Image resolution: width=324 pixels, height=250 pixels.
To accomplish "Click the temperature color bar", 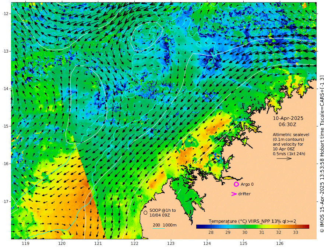I will pos(253,226).
